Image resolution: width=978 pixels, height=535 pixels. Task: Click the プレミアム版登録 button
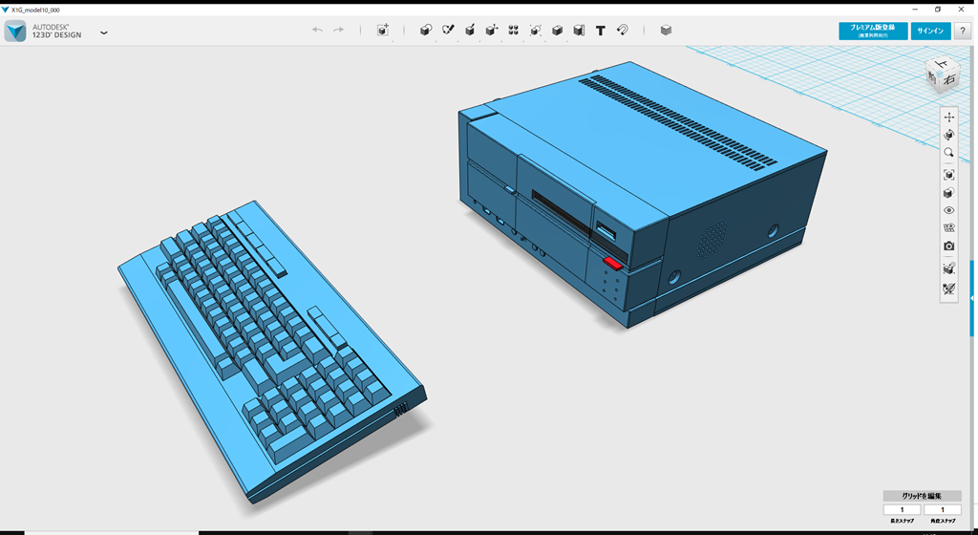click(x=872, y=31)
